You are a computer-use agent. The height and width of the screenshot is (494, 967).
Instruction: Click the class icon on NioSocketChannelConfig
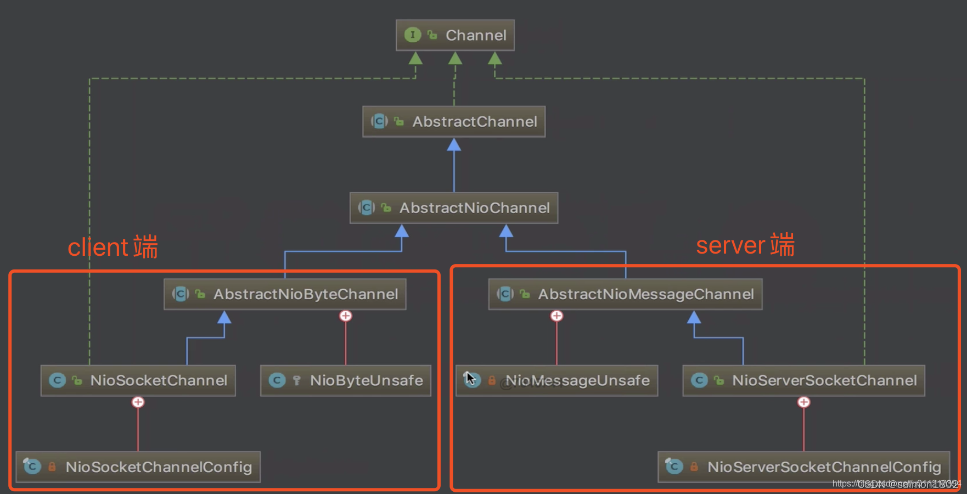pos(32,466)
